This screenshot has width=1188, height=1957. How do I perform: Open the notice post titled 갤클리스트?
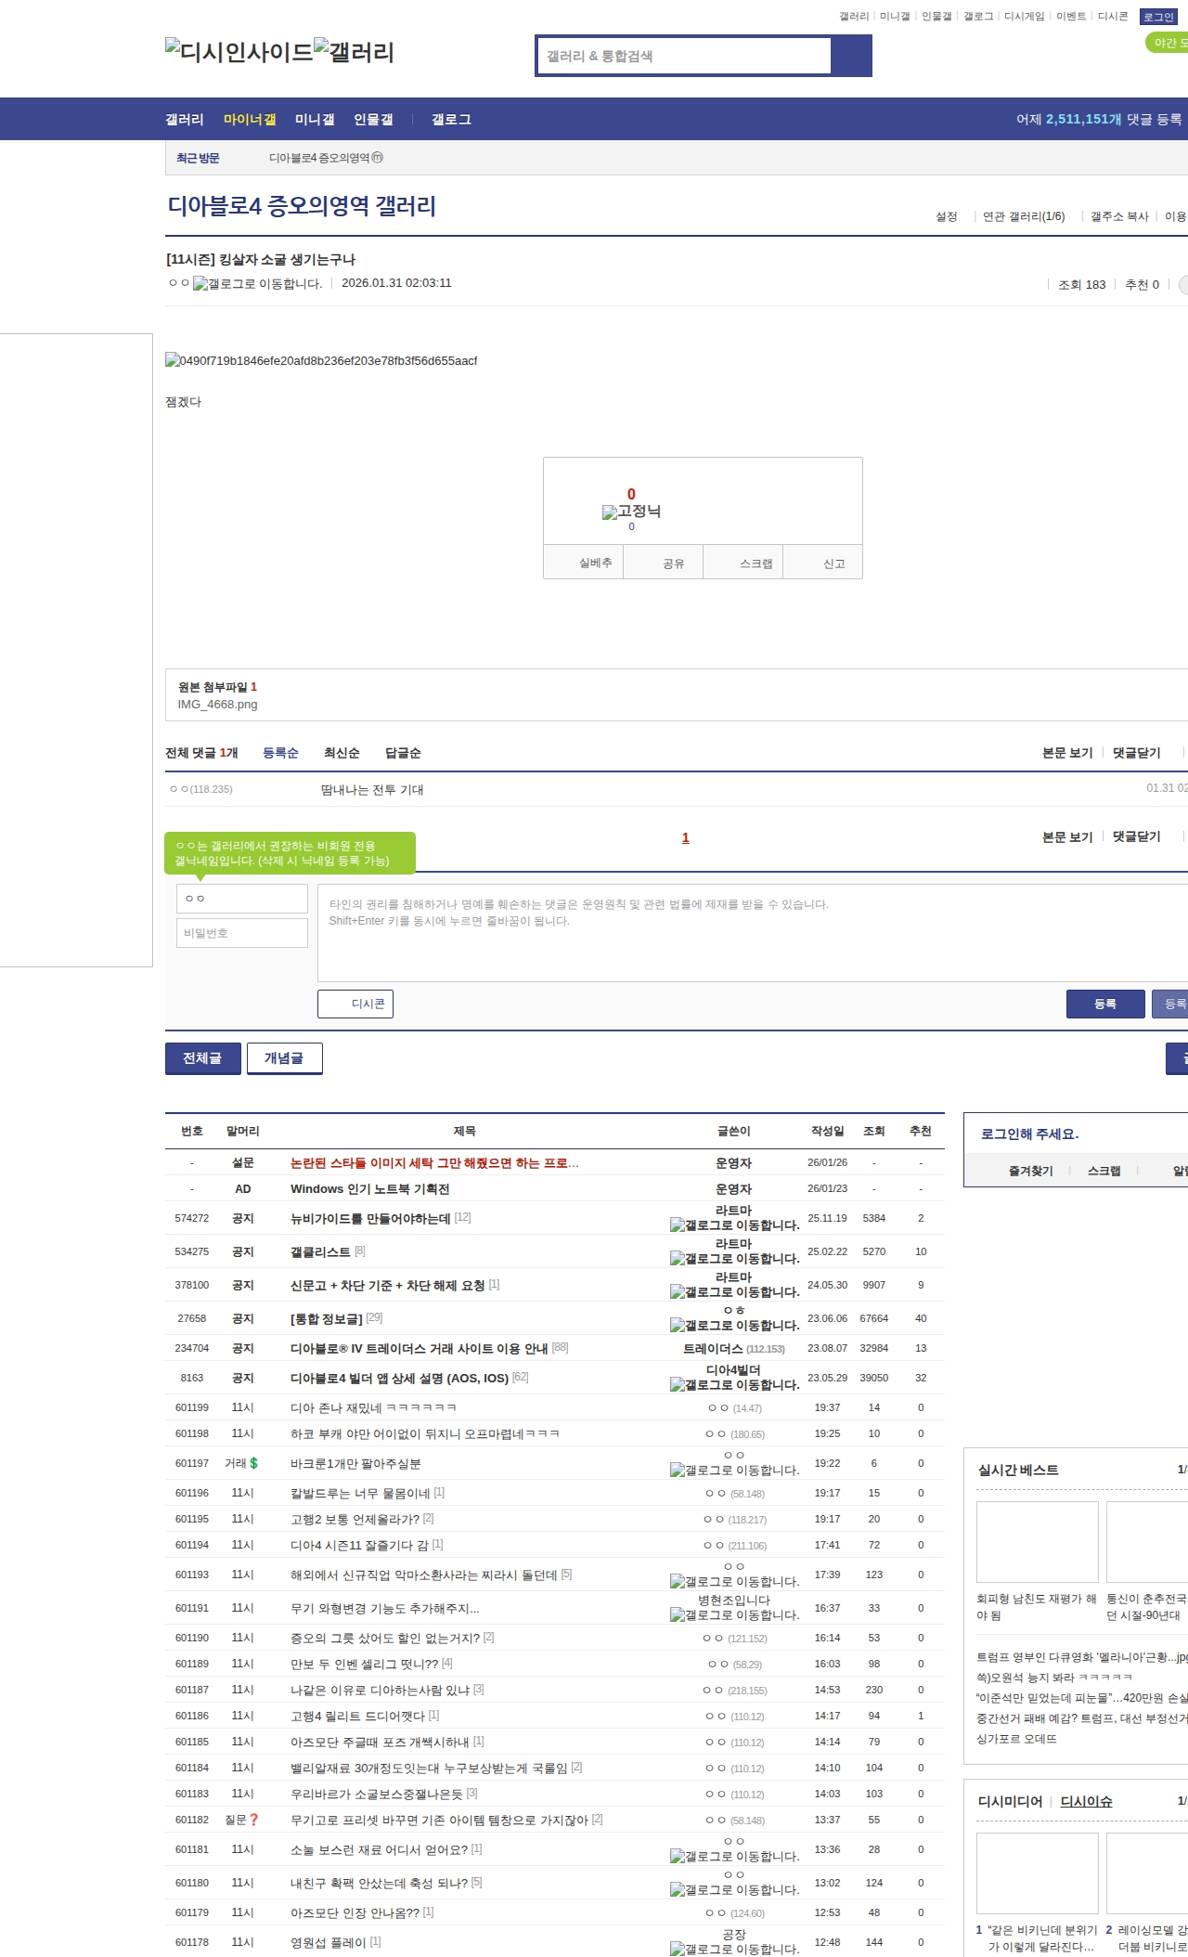(x=320, y=1251)
